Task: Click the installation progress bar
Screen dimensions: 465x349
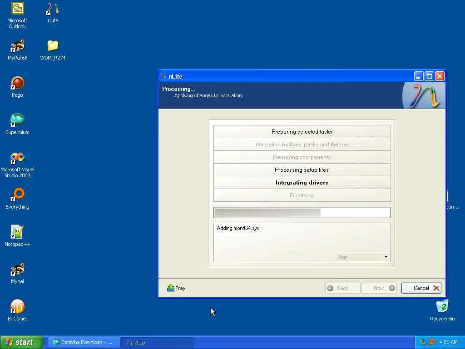Action: tap(302, 213)
